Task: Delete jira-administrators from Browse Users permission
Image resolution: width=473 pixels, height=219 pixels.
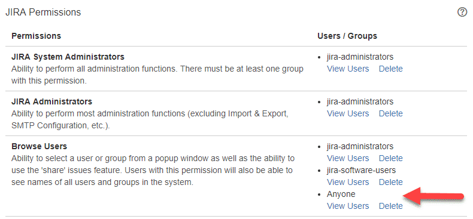Action: click(390, 158)
